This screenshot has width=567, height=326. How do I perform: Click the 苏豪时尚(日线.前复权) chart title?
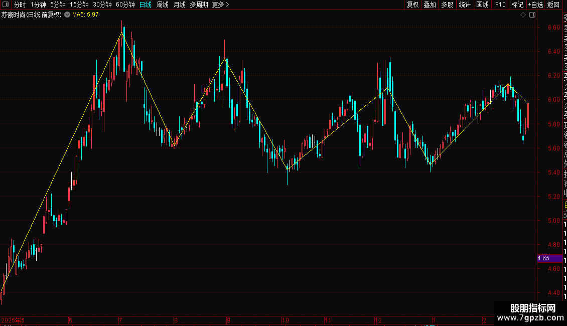32,15
